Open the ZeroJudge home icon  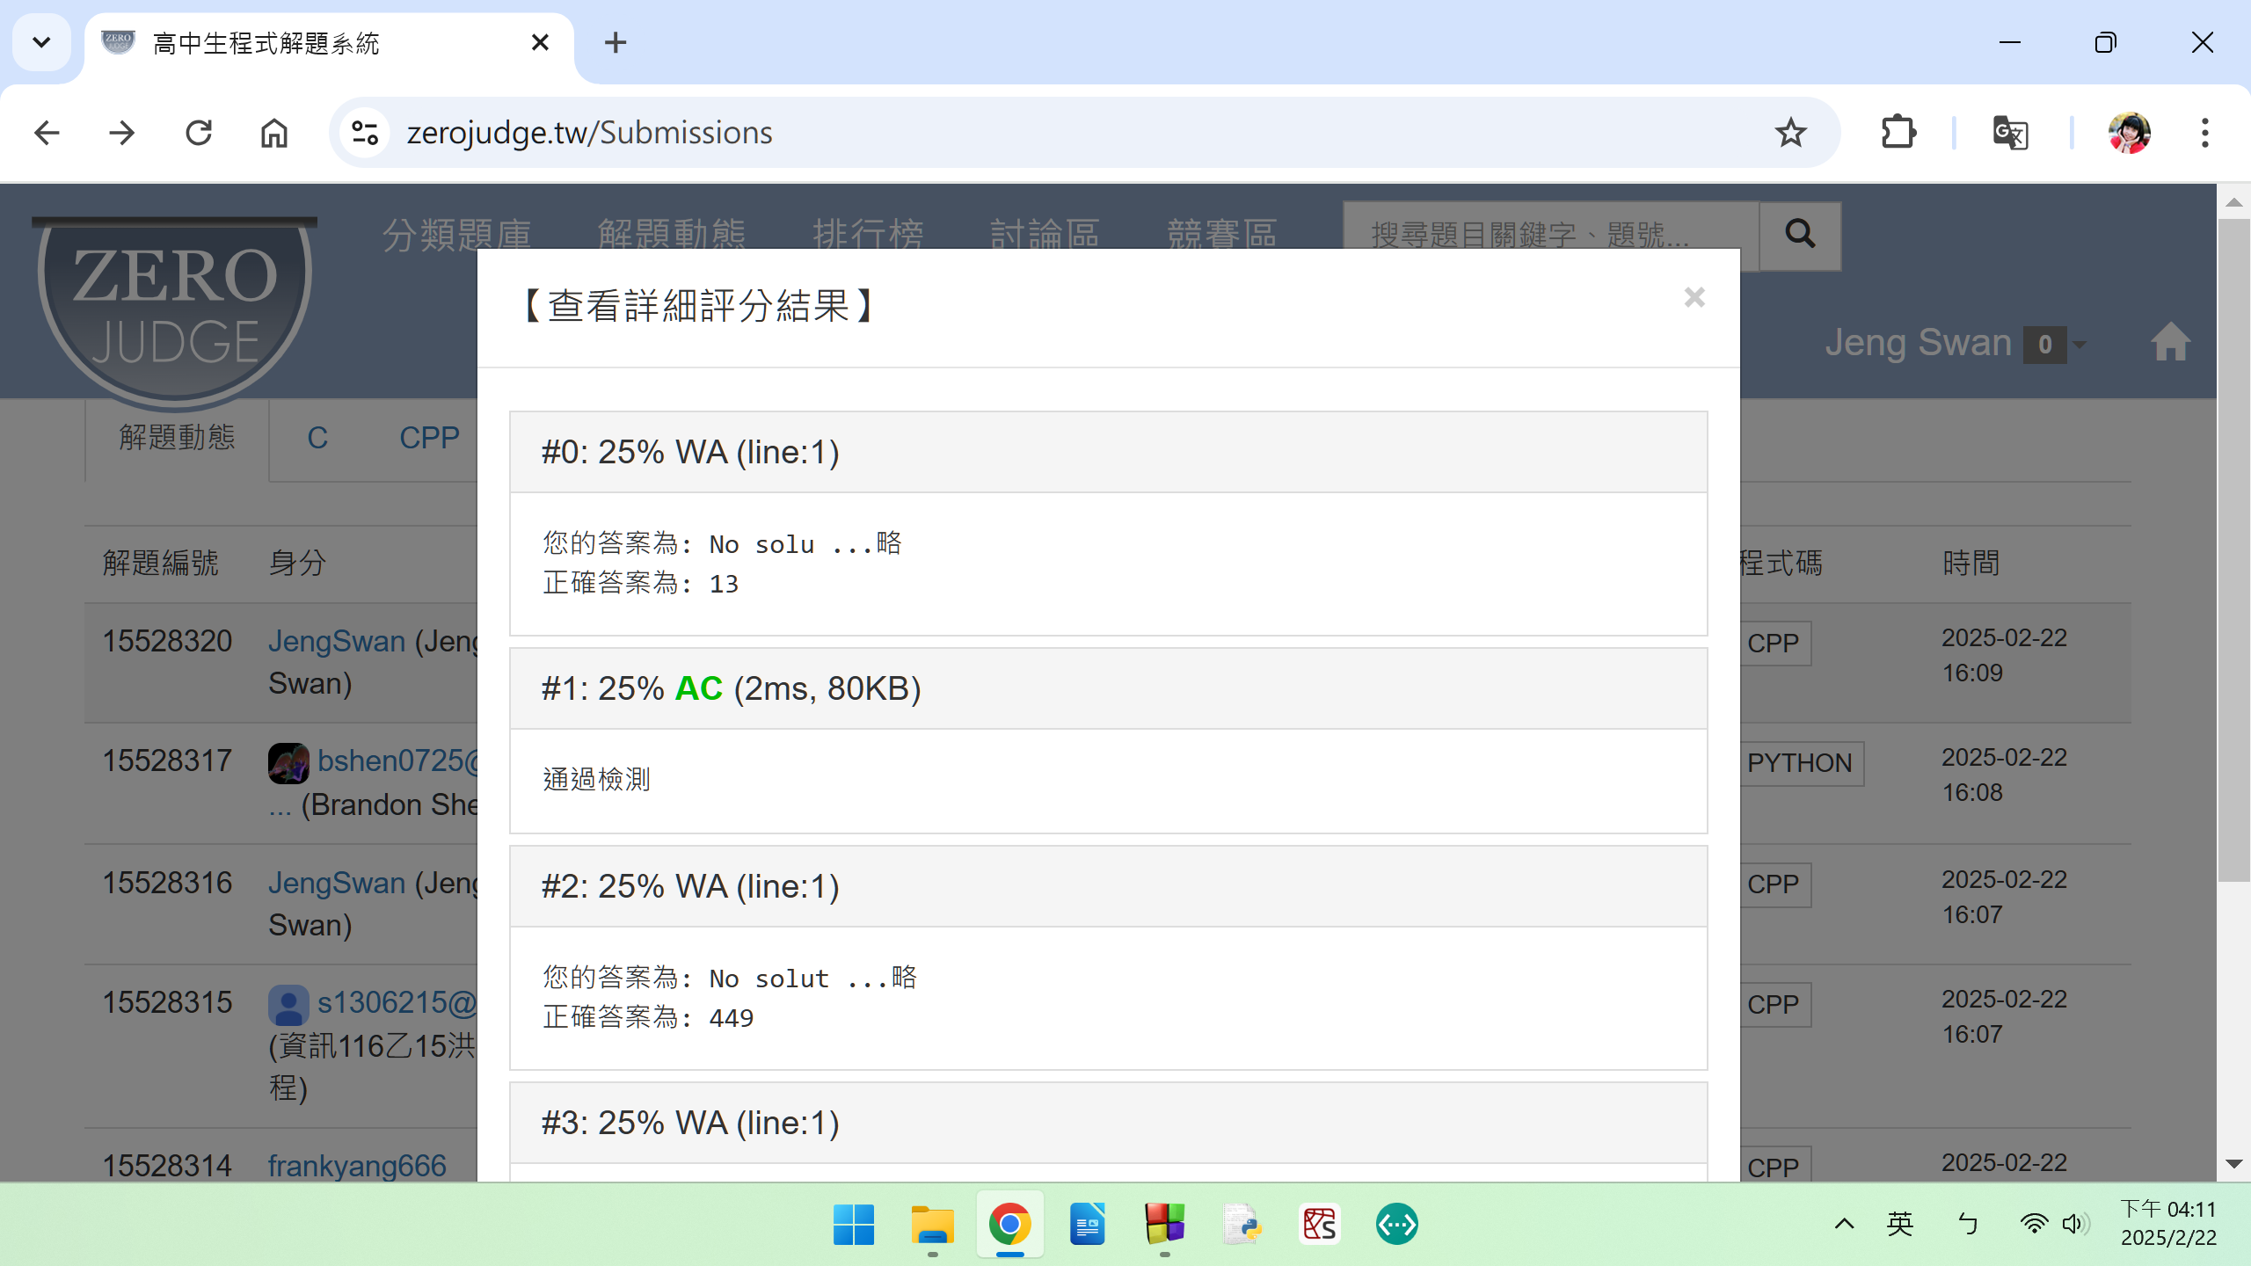click(2169, 343)
